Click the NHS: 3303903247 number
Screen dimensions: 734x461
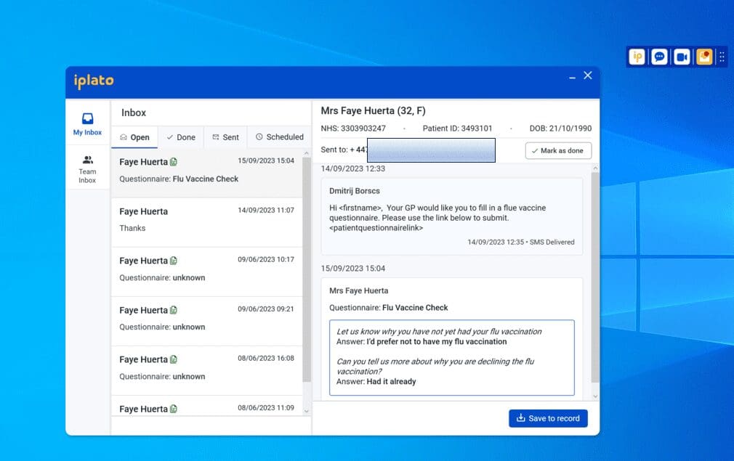click(x=353, y=128)
